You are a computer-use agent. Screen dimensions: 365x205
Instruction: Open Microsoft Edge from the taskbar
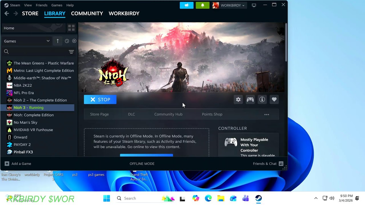pyautogui.click(x=208, y=198)
